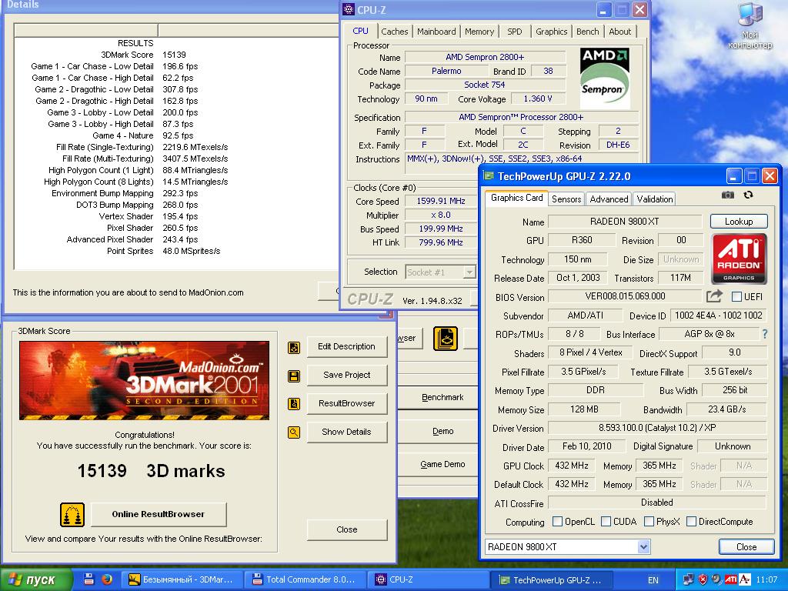Click the Close button in GPU-Z
Screen dimensions: 788x591
(x=746, y=547)
